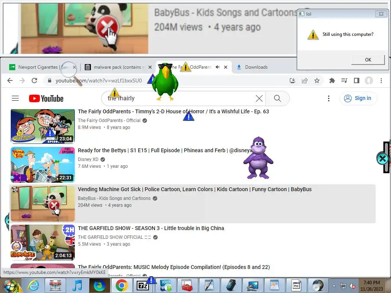Image resolution: width=391 pixels, height=293 pixels.
Task: Switch to Chrome in the taskbar
Action: pos(121,285)
